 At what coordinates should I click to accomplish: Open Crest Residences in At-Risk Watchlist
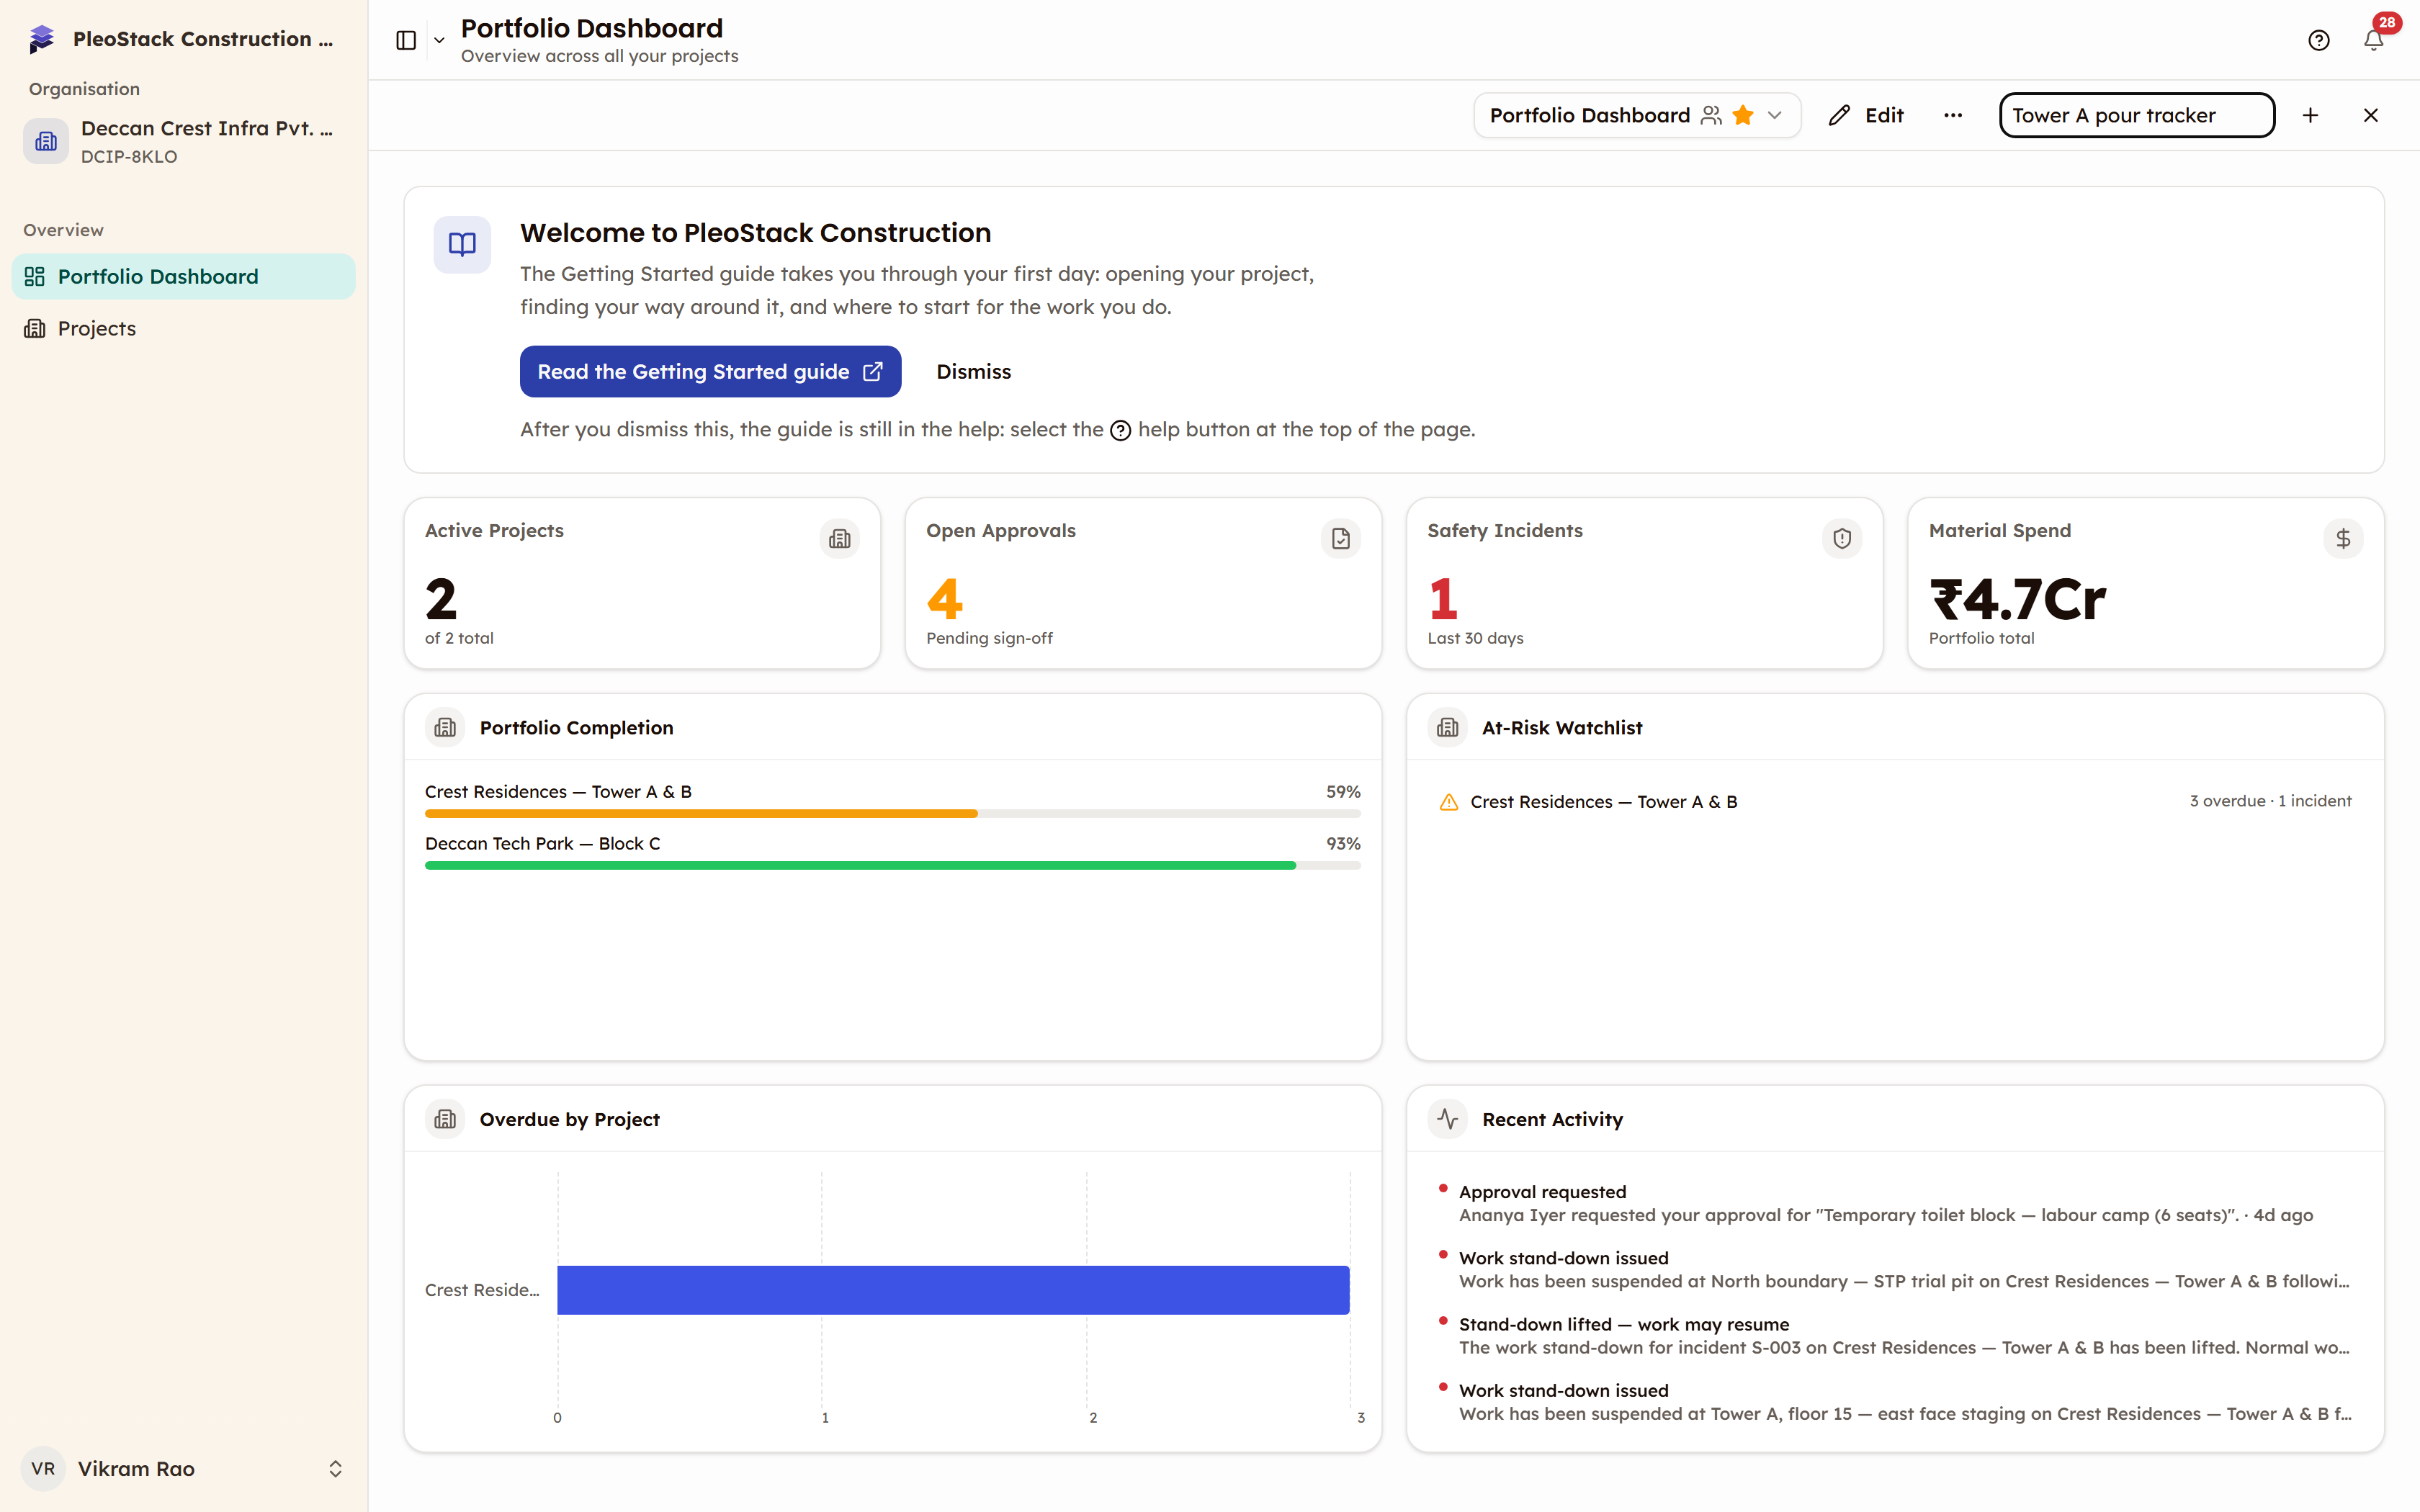click(1895, 801)
